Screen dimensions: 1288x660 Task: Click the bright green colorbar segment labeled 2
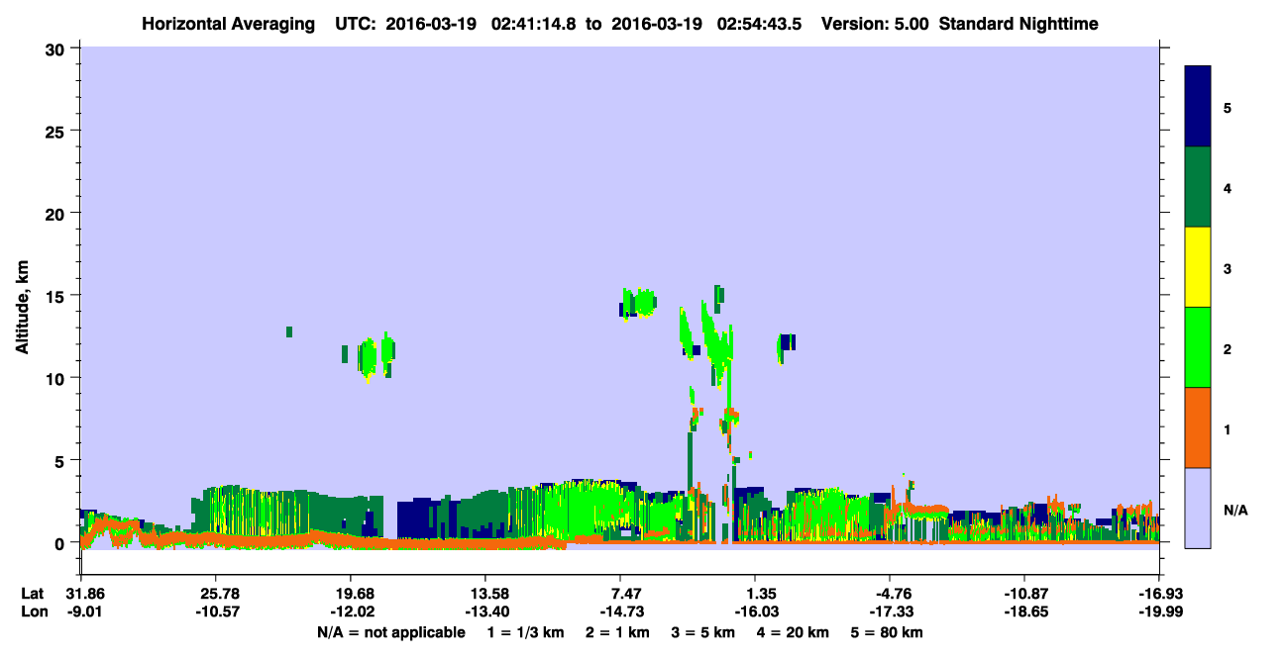point(1198,347)
